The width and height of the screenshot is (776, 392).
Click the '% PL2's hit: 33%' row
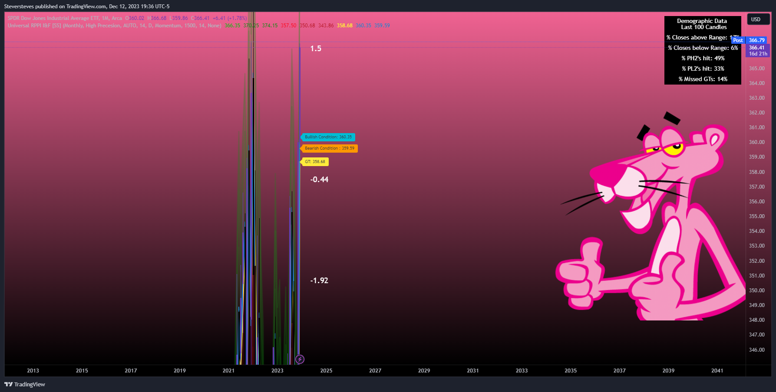tap(703, 69)
